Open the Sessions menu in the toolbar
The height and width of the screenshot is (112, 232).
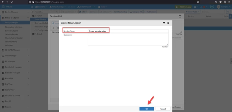(x=41, y=7)
